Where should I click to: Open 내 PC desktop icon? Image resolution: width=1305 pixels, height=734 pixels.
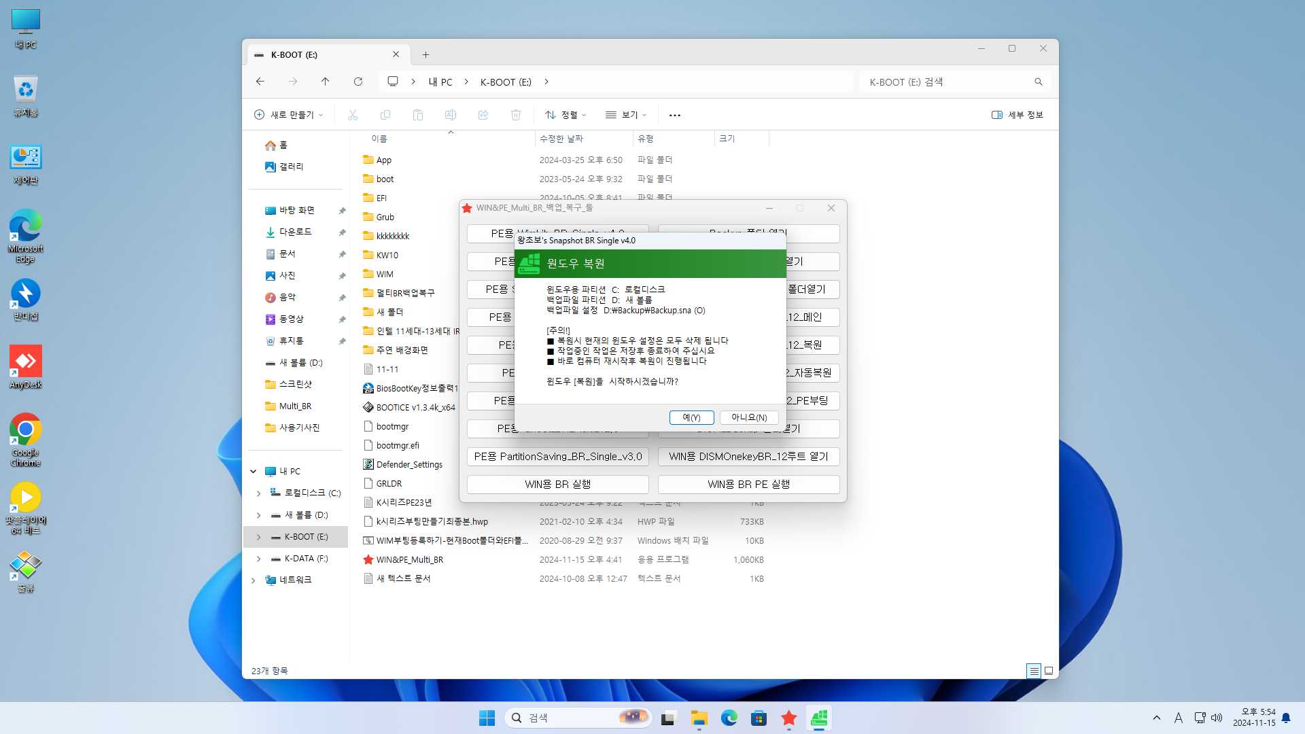click(26, 29)
